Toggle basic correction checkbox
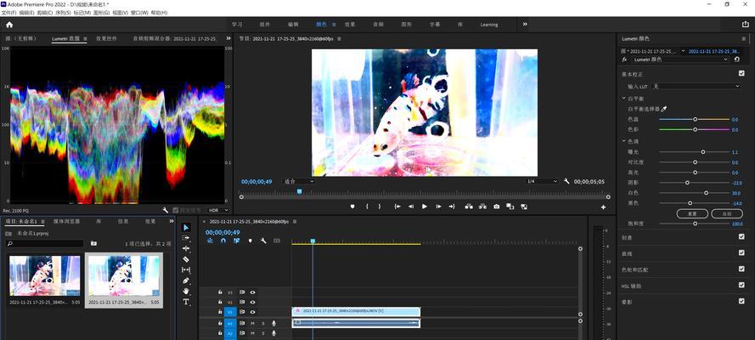Screen dimensions: 755x340 point(741,73)
